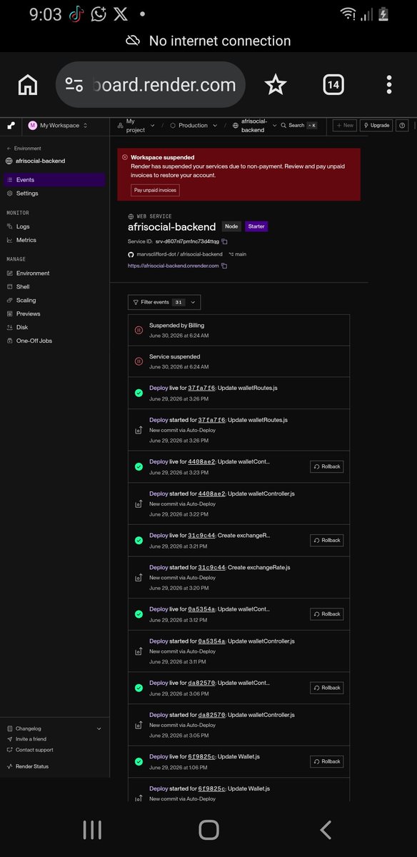Screen dimensions: 417x857
Task: Click the green check for deploy 31c9c44
Action: [139, 540]
